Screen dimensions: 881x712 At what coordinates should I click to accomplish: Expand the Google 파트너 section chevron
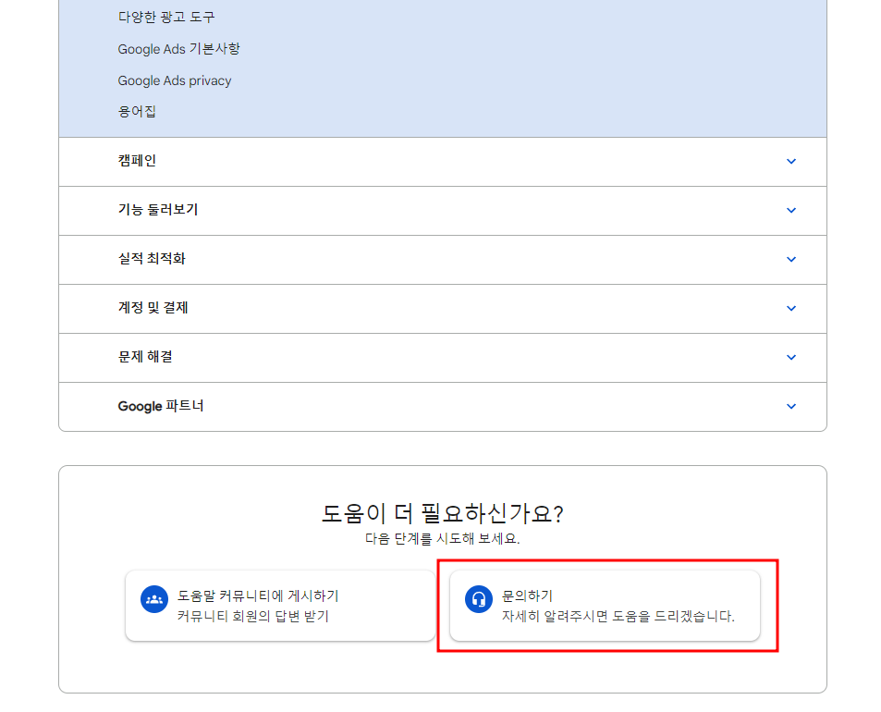coord(791,406)
